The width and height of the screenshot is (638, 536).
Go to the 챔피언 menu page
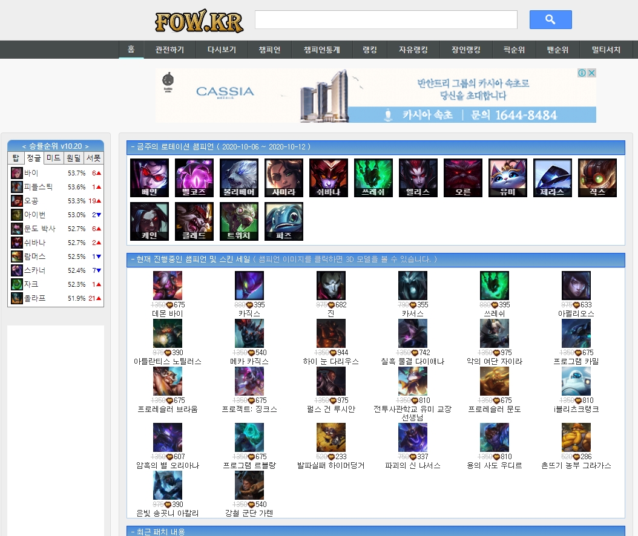pyautogui.click(x=270, y=50)
